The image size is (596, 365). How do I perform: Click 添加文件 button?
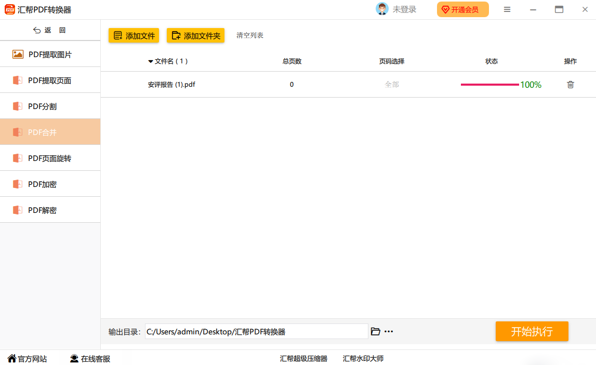[x=134, y=35]
